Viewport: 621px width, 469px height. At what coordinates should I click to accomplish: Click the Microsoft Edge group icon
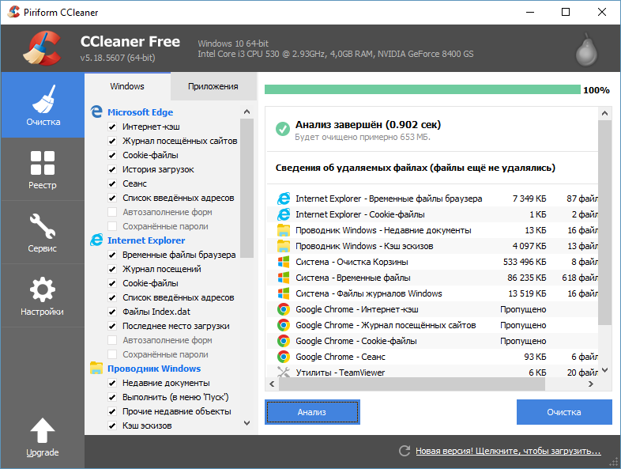point(96,112)
